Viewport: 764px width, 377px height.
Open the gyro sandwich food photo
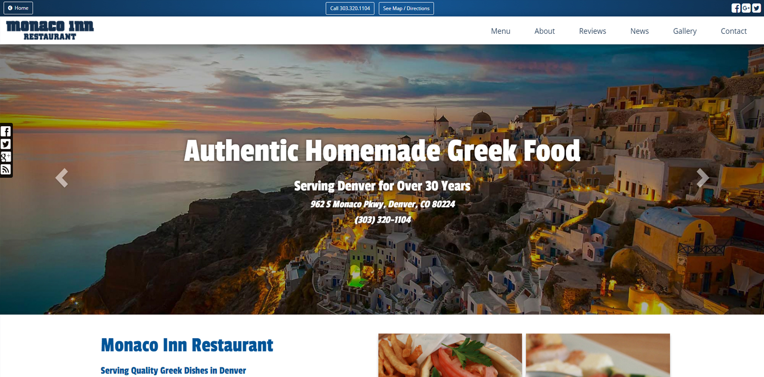[450, 355]
